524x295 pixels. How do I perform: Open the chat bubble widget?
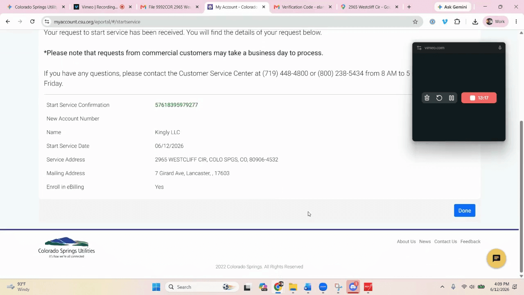click(496, 259)
